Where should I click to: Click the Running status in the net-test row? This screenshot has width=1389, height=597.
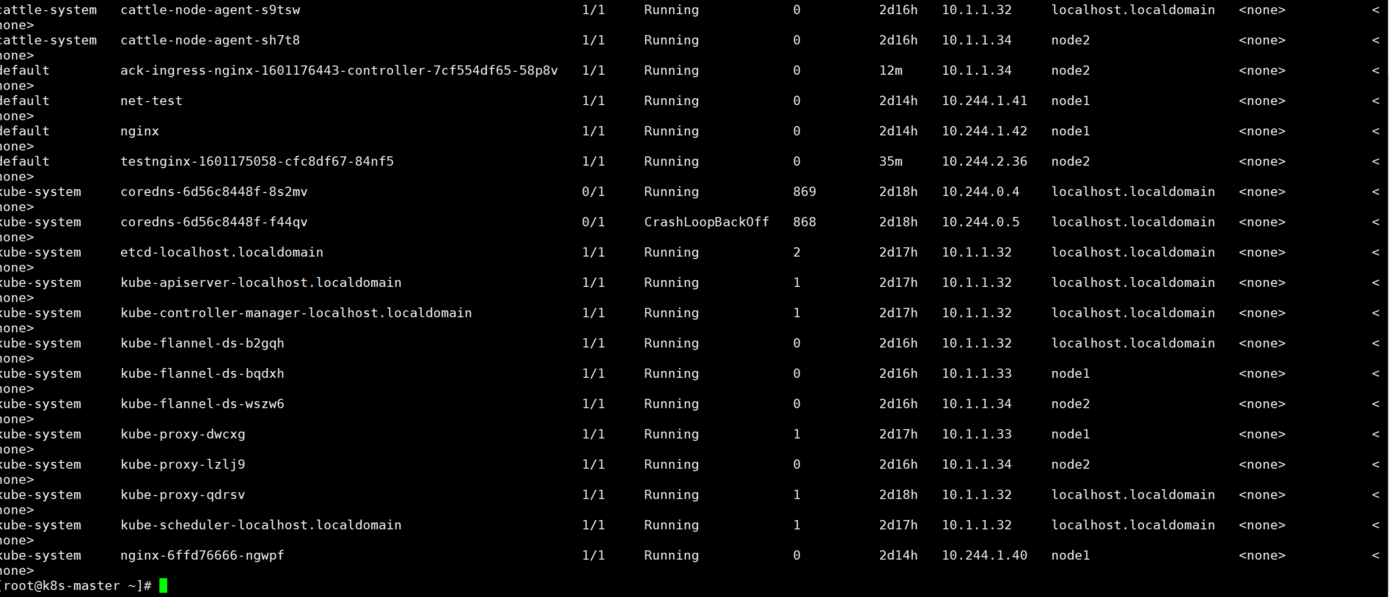pyautogui.click(x=671, y=101)
